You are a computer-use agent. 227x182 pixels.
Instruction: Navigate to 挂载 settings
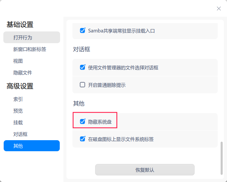(x=18, y=122)
